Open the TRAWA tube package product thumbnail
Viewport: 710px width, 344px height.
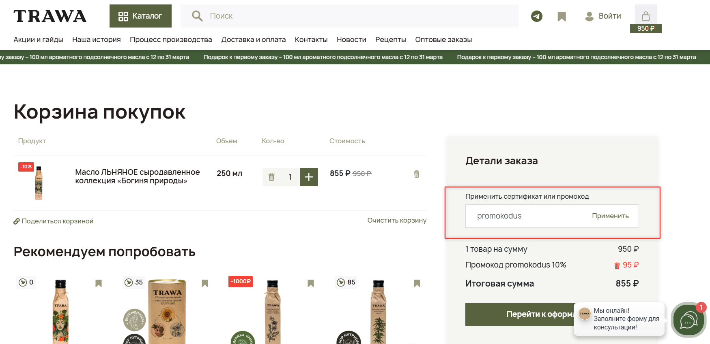coord(167,312)
